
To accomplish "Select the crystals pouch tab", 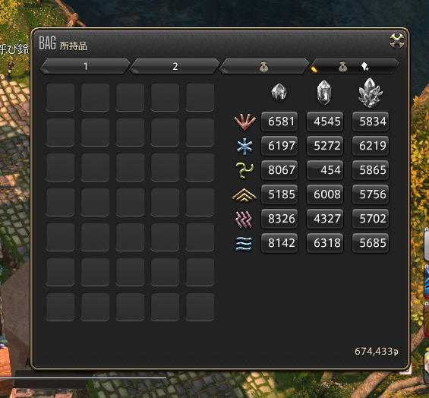I will [x=354, y=66].
